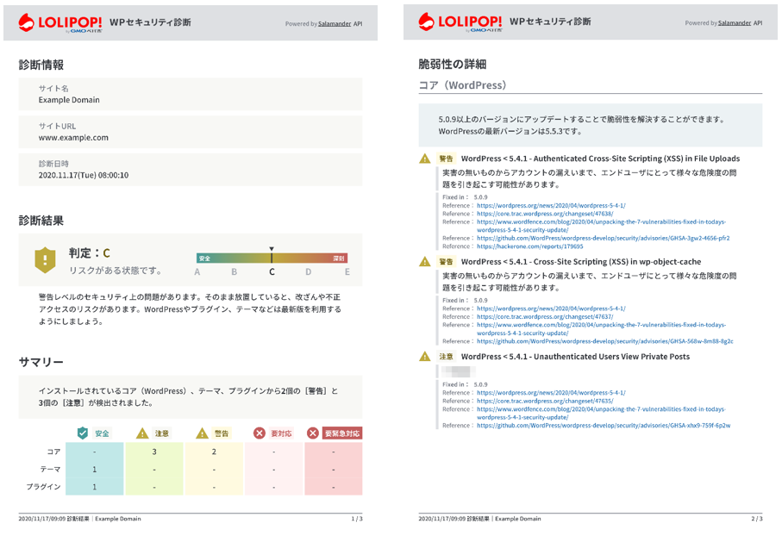
Task: Click the teal shield icon next to 安全
Action: click(x=83, y=433)
